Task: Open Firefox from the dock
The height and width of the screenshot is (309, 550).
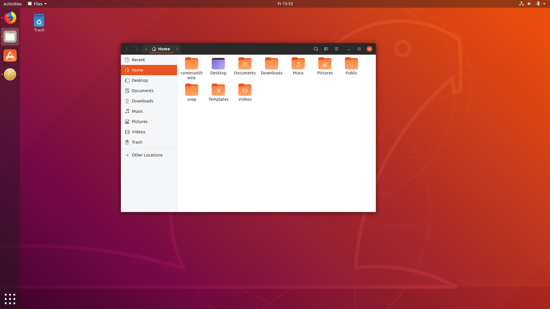Action: (x=10, y=17)
